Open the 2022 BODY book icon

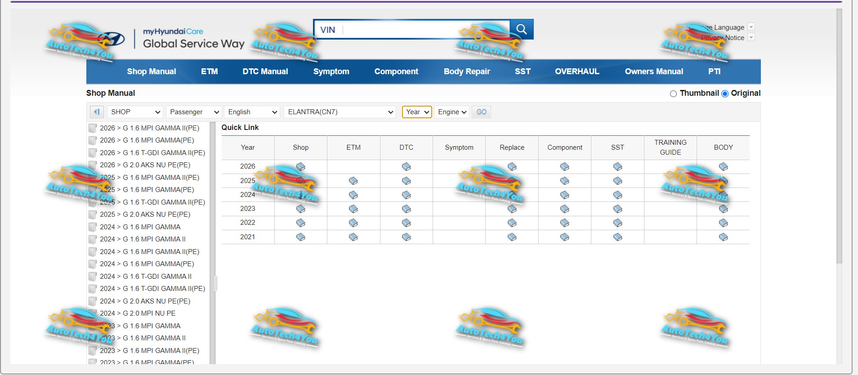(x=723, y=223)
